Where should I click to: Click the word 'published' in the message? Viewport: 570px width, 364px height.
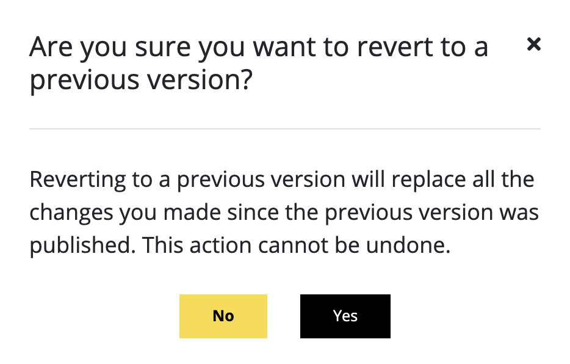pos(80,246)
